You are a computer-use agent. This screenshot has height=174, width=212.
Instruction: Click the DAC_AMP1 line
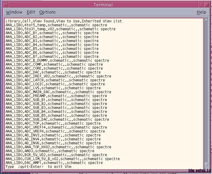pos(54,163)
